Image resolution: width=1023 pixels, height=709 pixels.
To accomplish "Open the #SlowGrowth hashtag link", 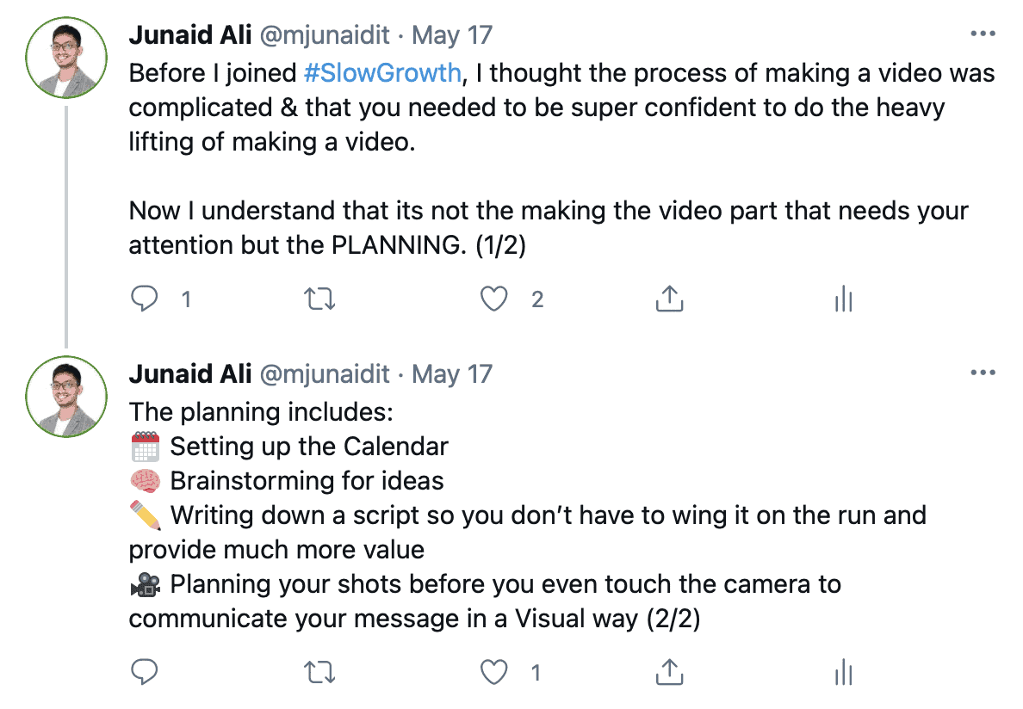I will coord(382,73).
